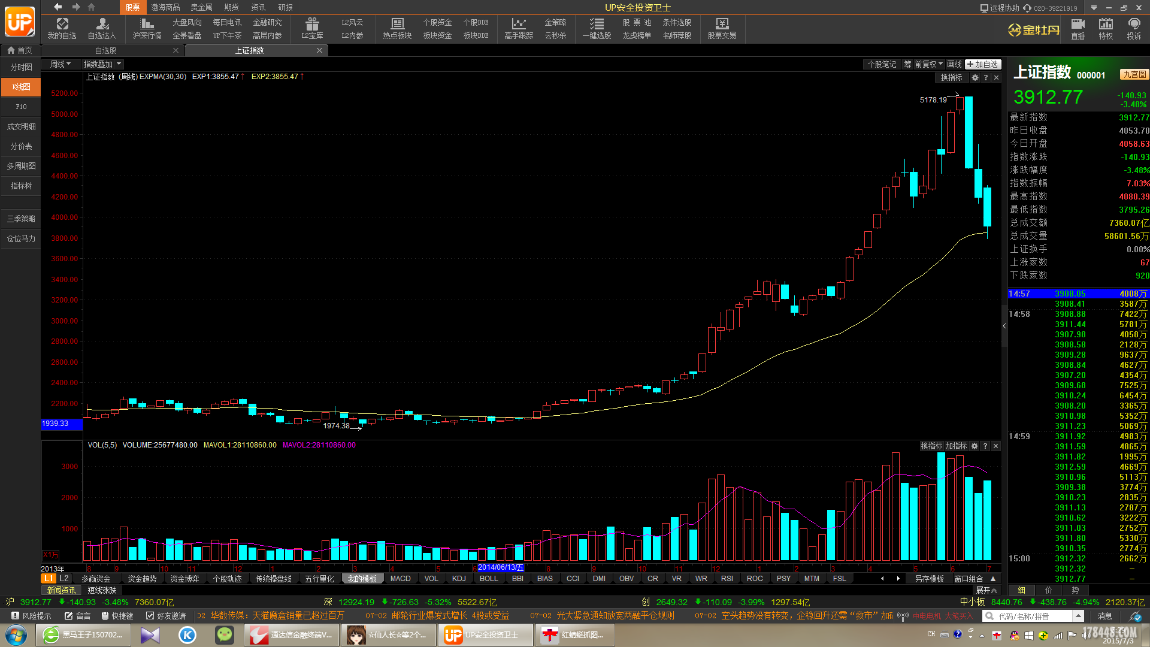
Task: Open 我的自选 watchlist icon
Action: [62, 28]
